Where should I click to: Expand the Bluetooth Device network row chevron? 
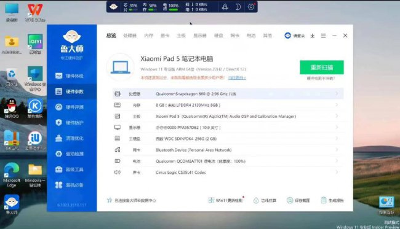pyautogui.click(x=337, y=150)
